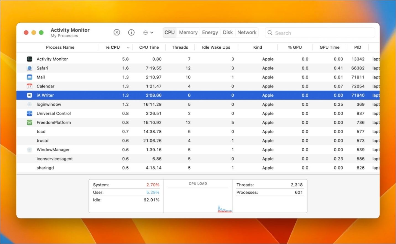
Task: Sort by the PID column header
Action: (358, 47)
